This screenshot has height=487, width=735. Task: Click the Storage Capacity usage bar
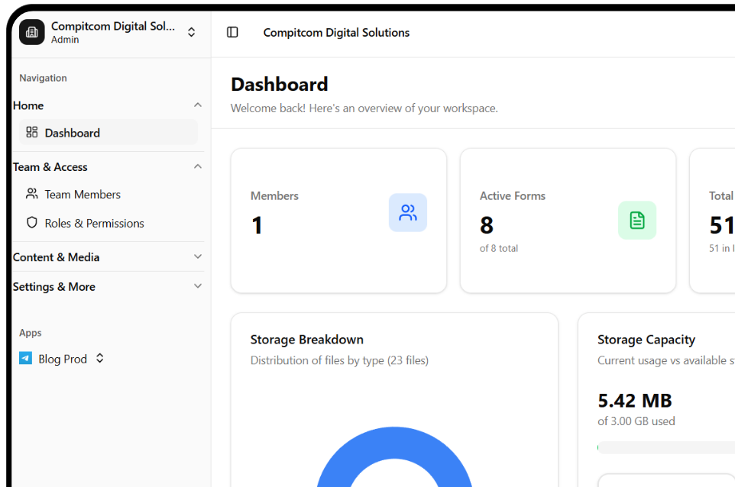pyautogui.click(x=665, y=447)
